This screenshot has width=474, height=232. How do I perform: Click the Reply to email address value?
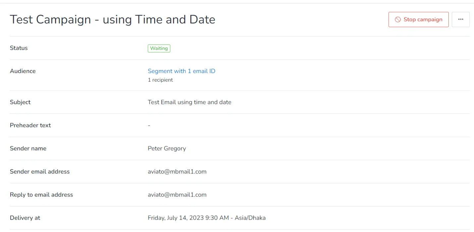[177, 195]
